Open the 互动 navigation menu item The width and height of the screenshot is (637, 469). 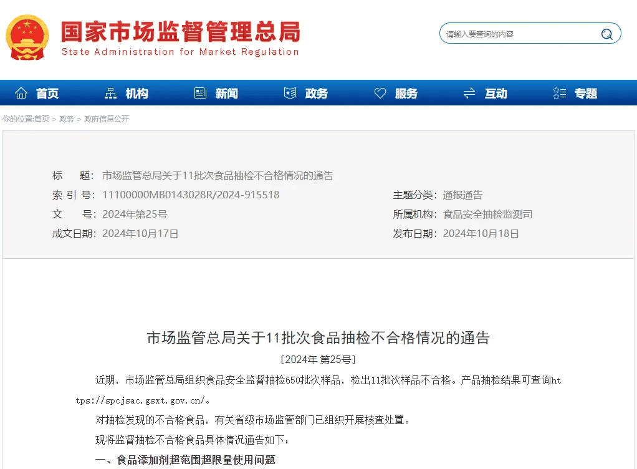pyautogui.click(x=496, y=94)
